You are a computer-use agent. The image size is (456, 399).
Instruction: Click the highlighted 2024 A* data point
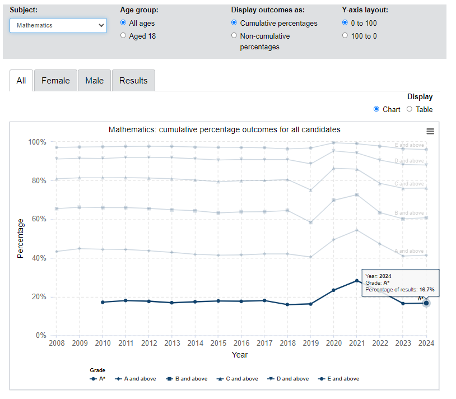coord(426,303)
